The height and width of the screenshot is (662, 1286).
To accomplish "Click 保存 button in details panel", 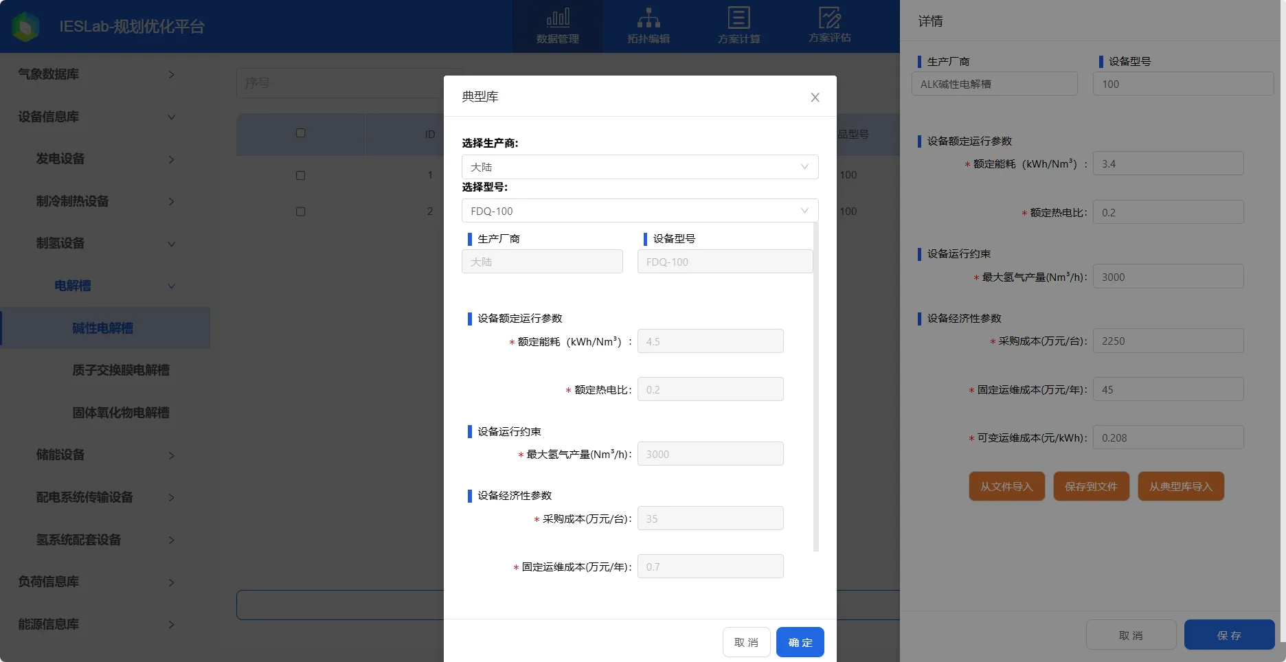I will pyautogui.click(x=1229, y=635).
